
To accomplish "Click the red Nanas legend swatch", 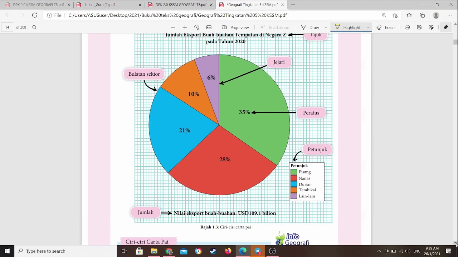I will tap(294, 178).
